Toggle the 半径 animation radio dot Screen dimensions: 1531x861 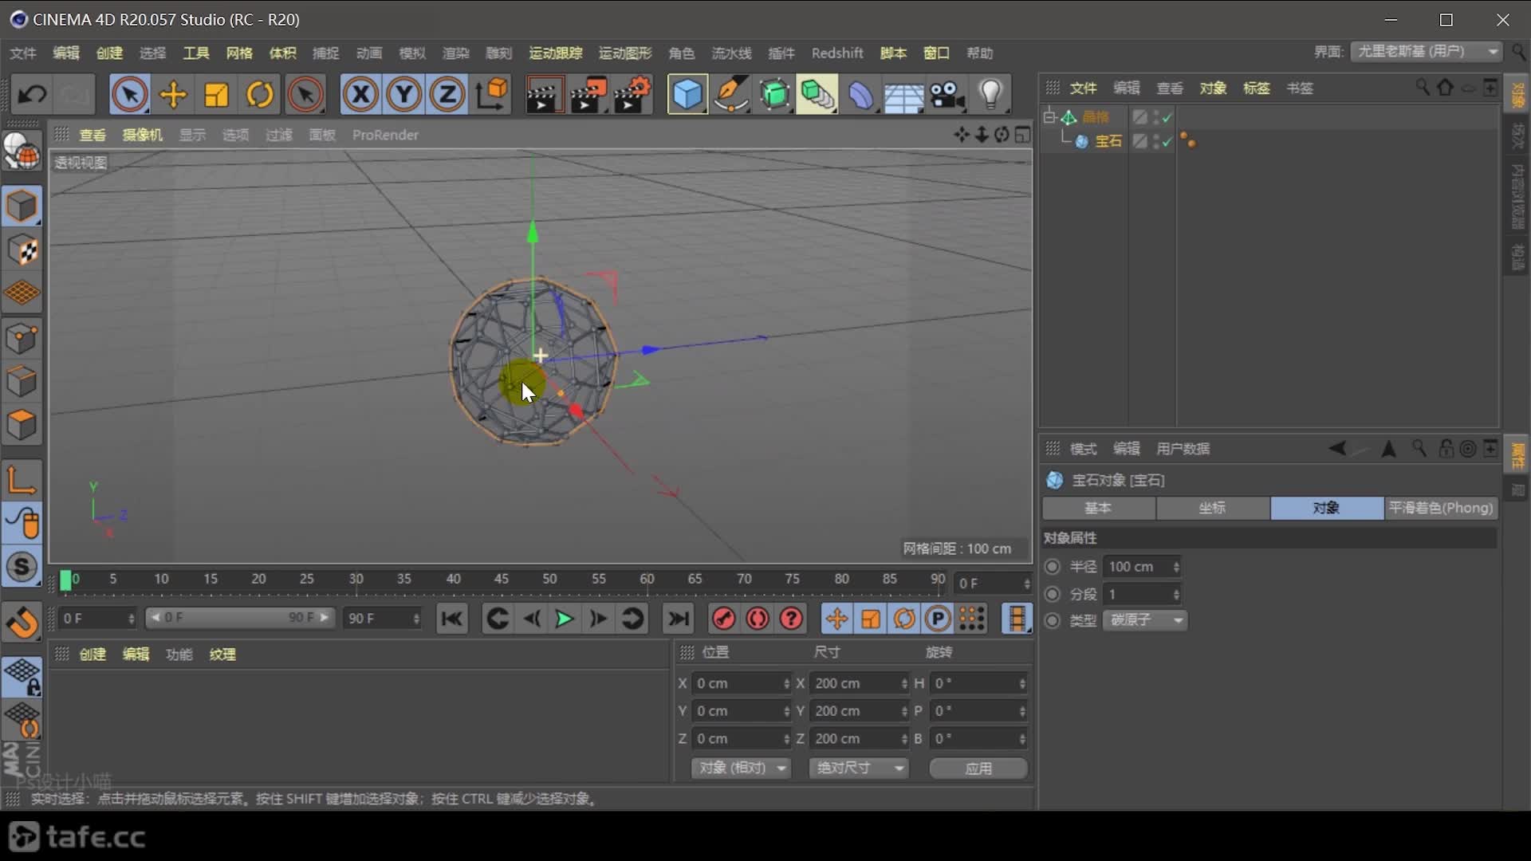(1053, 567)
